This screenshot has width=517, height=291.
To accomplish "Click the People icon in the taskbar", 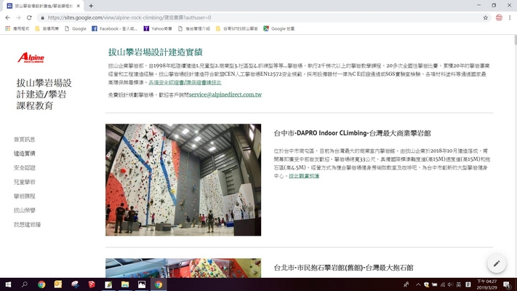I will 406,284.
